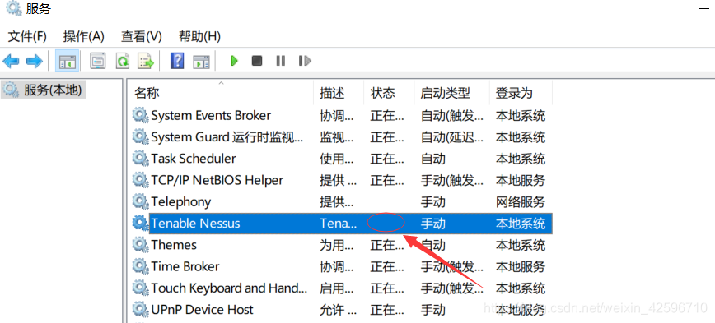Open the 文件(F) menu
Screen dimensions: 715x323
click(x=27, y=36)
